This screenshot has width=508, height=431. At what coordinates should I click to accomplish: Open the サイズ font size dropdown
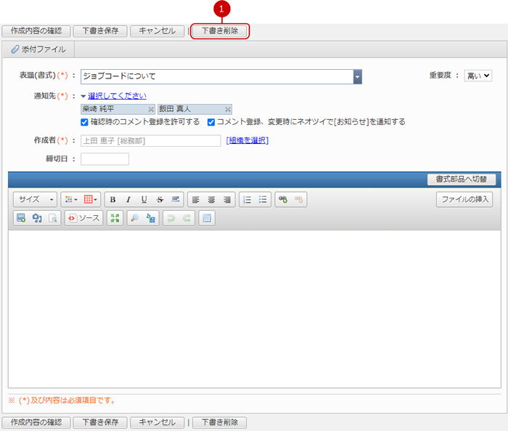coord(36,200)
